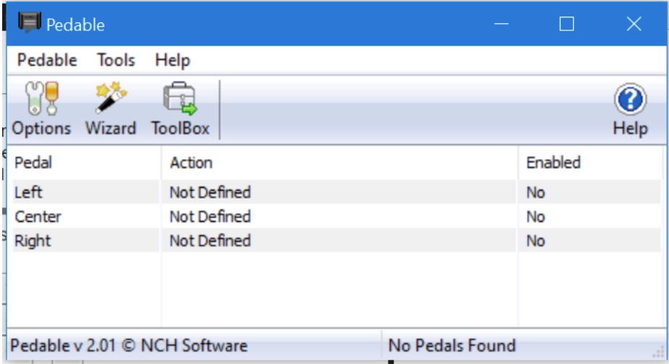Viewport: 669px width, 364px height.
Task: Select the Left pedal row
Action: pyautogui.click(x=29, y=192)
